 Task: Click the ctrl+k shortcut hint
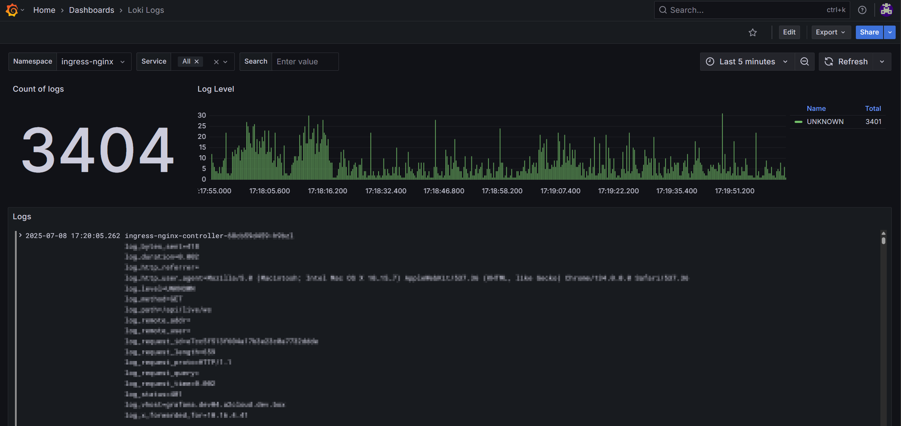pyautogui.click(x=836, y=10)
